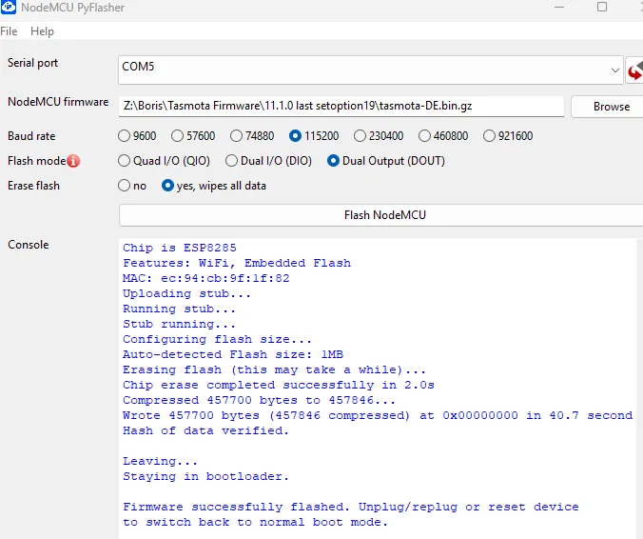Image resolution: width=643 pixels, height=539 pixels.
Task: Click console line 'Uploading stub...'
Action: (x=186, y=293)
